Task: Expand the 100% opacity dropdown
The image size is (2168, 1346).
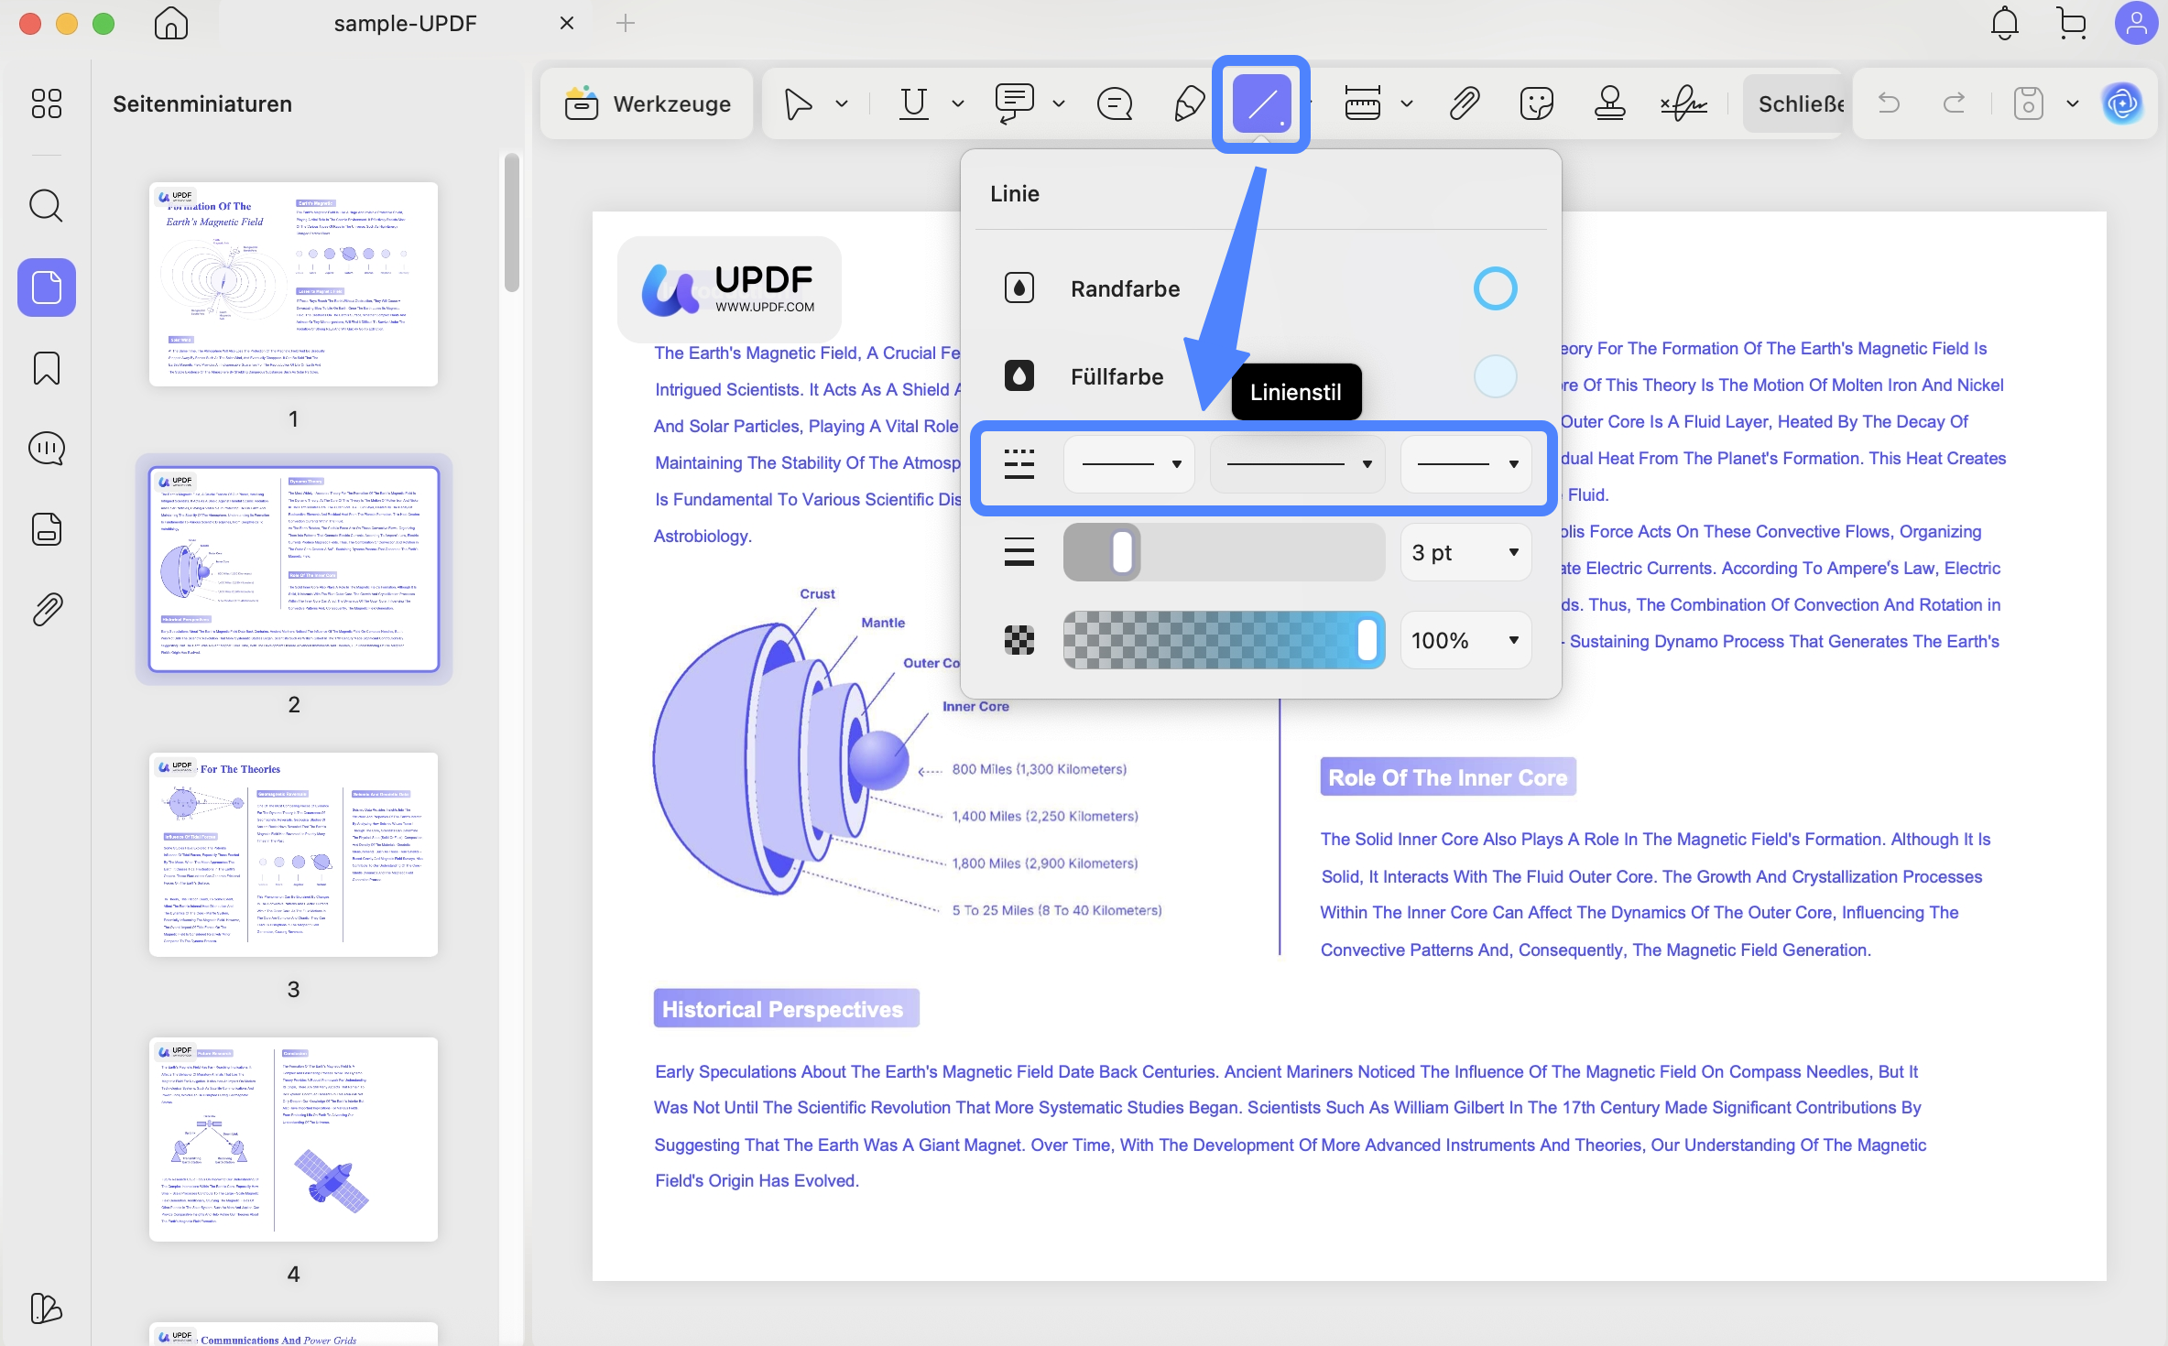Action: tap(1465, 640)
